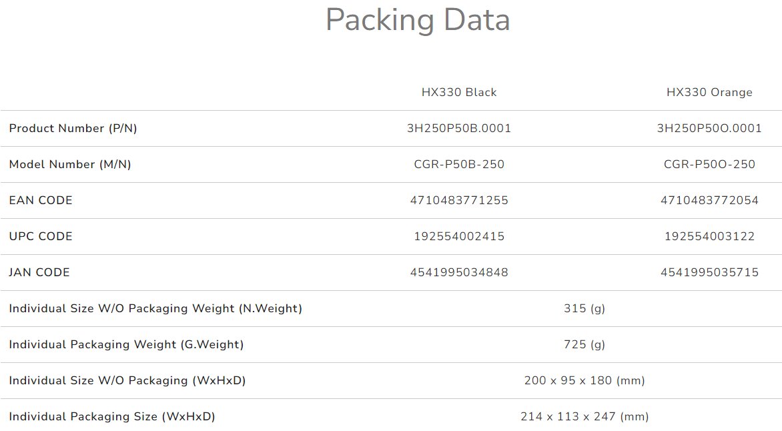The width and height of the screenshot is (782, 431).
Task: Click the UPC CODE row label
Action: pos(41,237)
